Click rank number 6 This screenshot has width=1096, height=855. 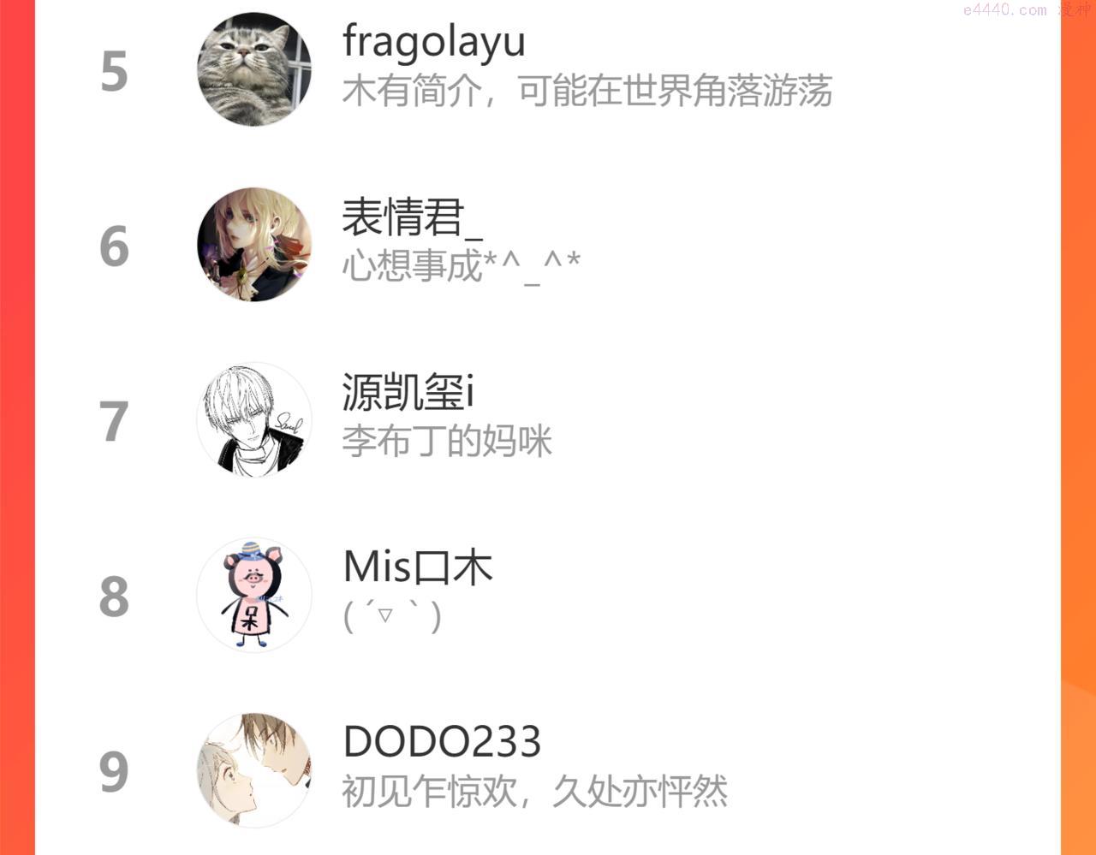tap(114, 246)
